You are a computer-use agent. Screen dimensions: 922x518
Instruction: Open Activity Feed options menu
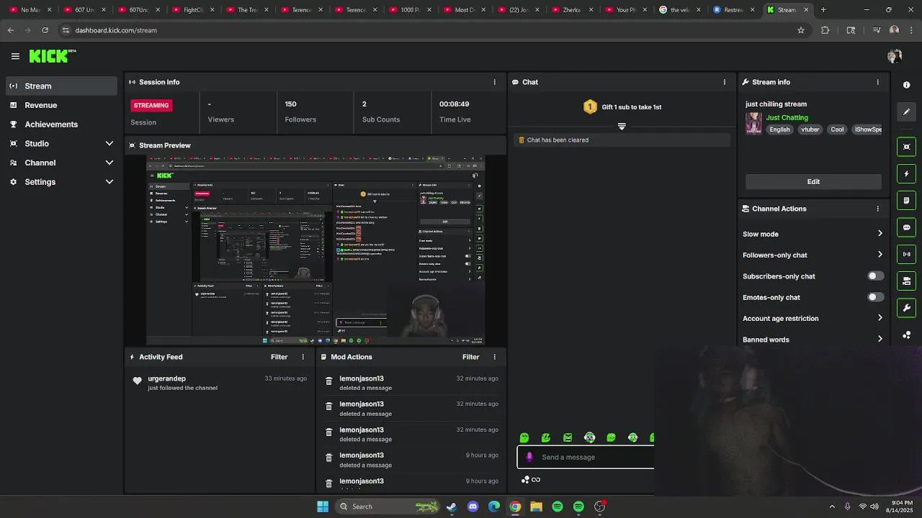pos(303,357)
